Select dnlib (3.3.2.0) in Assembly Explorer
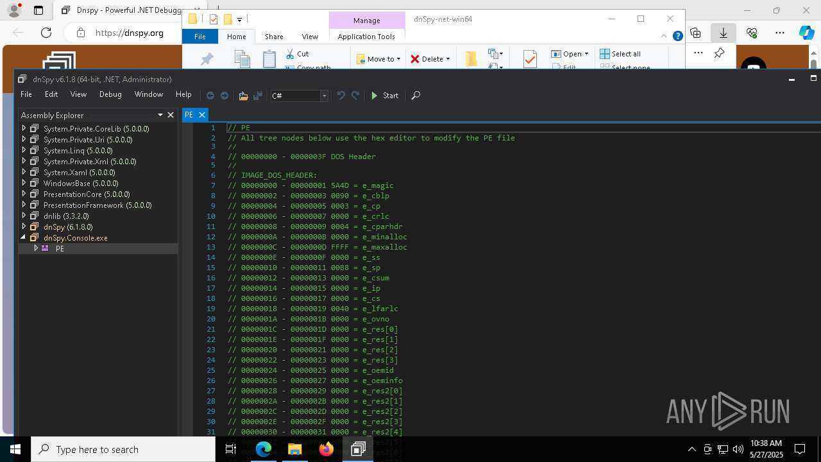Screen dimensions: 821x462 (66, 216)
